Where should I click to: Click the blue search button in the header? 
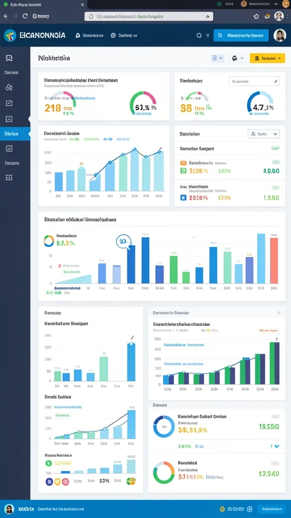tap(241, 35)
